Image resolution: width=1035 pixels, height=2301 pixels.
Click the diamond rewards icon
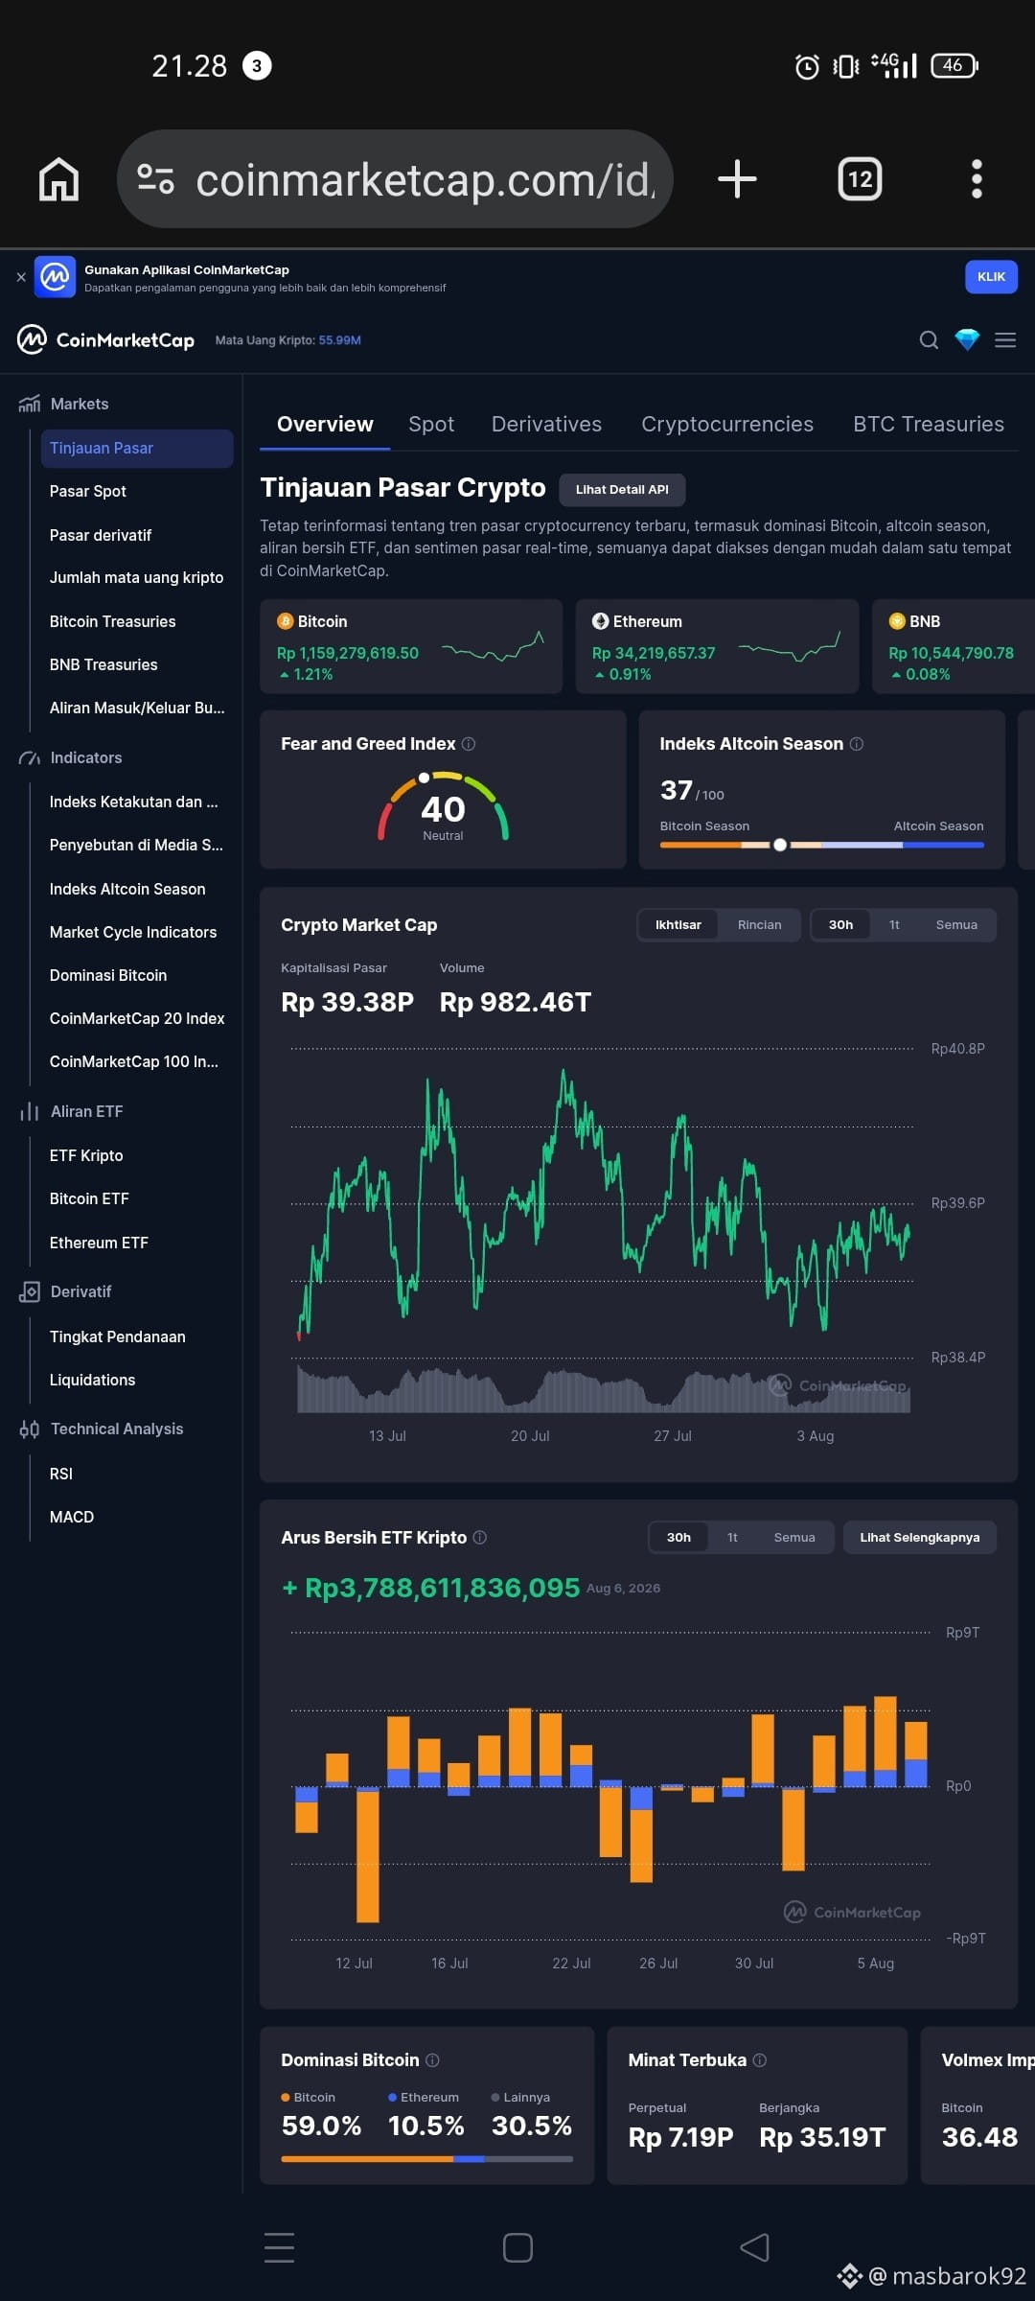click(967, 339)
